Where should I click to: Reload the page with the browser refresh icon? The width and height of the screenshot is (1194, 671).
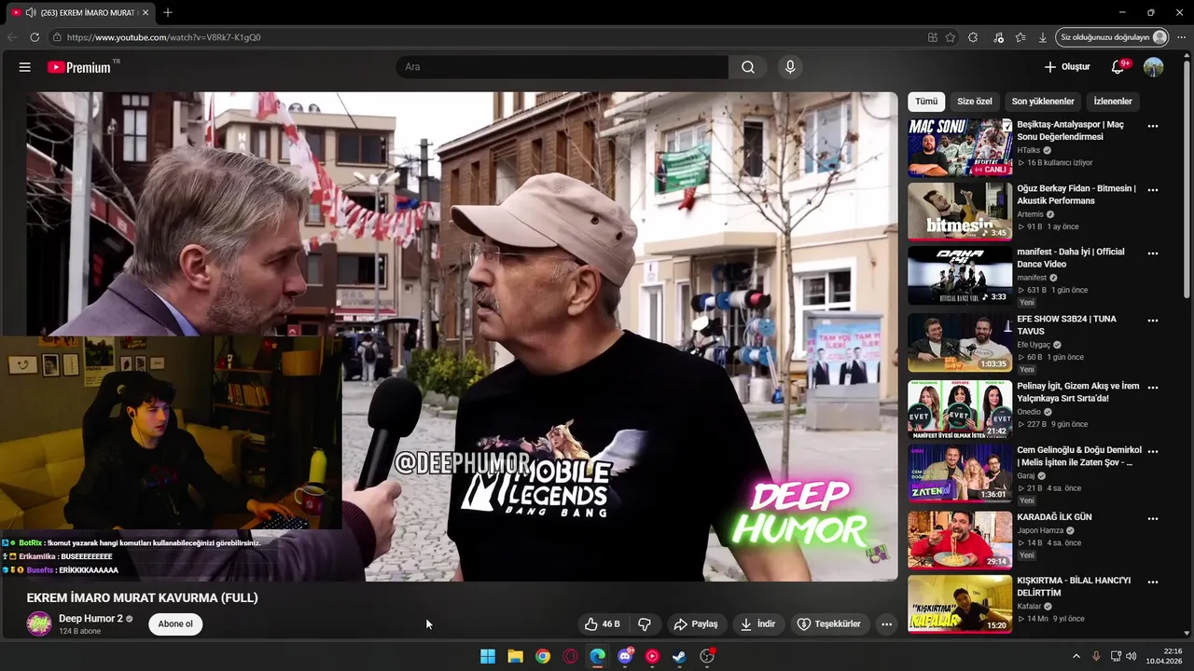pos(35,37)
